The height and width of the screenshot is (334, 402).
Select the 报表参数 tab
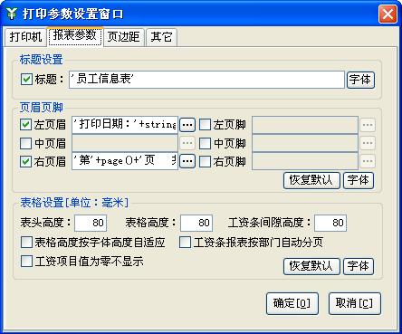[x=75, y=36]
